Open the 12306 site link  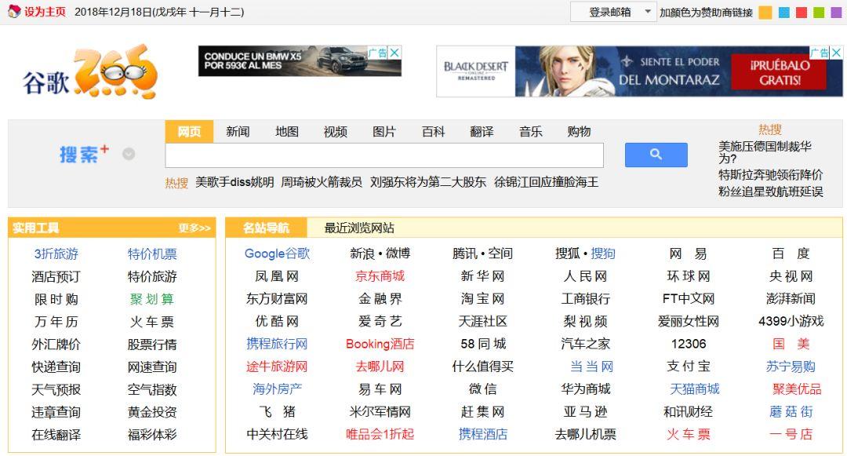point(689,344)
